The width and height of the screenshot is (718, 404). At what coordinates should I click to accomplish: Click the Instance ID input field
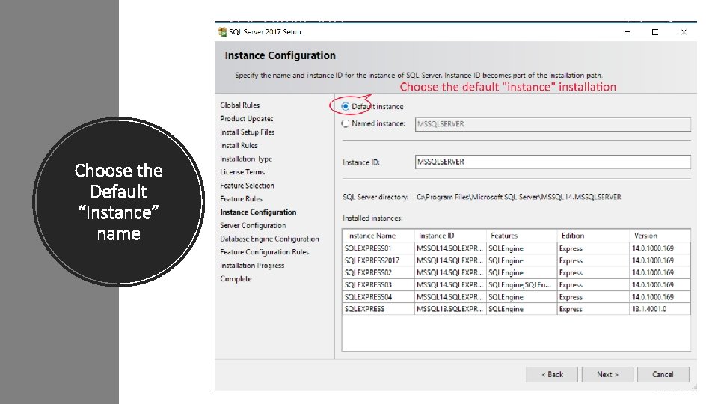coord(553,162)
